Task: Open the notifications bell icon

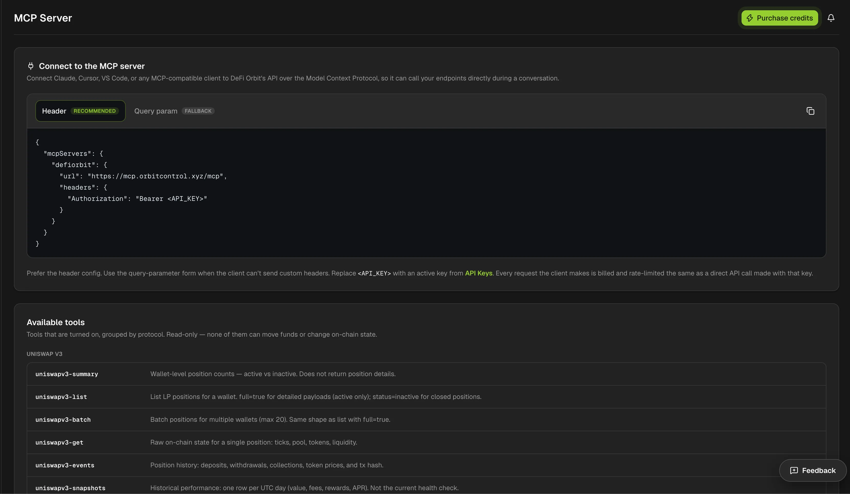Action: (x=831, y=18)
